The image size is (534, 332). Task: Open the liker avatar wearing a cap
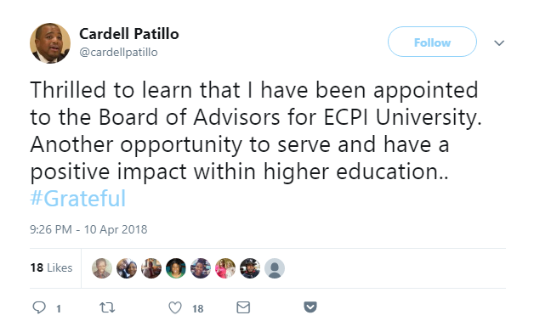(x=250, y=268)
